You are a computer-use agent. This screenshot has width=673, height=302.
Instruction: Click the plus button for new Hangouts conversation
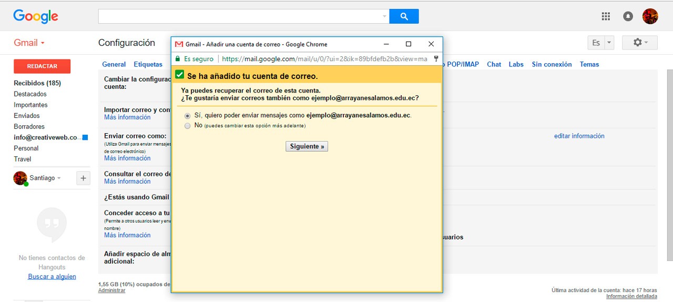[x=83, y=178]
